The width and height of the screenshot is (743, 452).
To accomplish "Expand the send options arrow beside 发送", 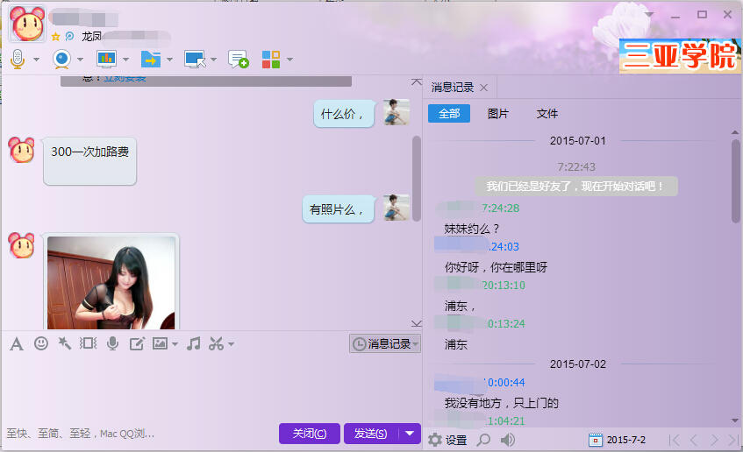I will [x=411, y=434].
